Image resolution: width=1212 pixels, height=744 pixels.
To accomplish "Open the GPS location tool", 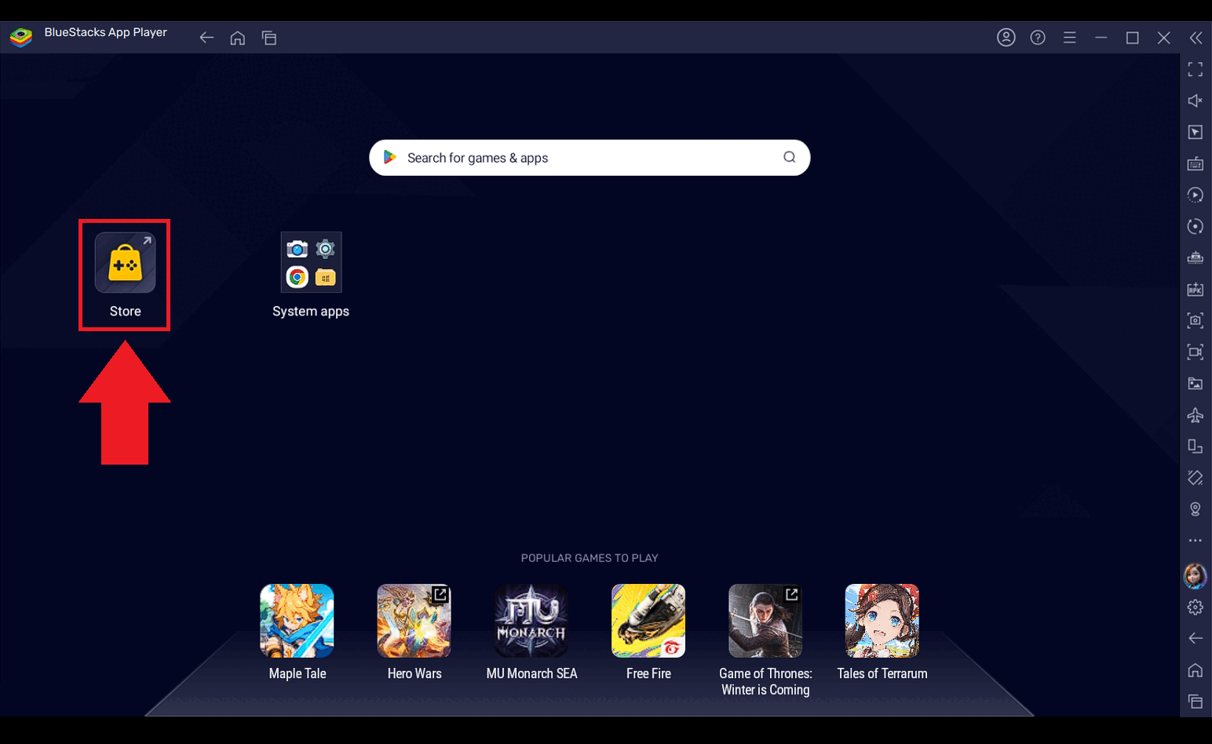I will click(1195, 509).
